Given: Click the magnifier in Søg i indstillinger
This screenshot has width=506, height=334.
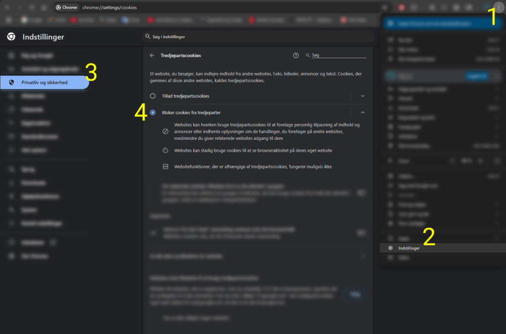Looking at the screenshot, I should click(x=147, y=37).
